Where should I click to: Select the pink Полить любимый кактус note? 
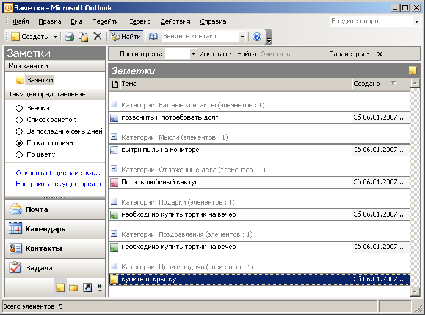159,182
